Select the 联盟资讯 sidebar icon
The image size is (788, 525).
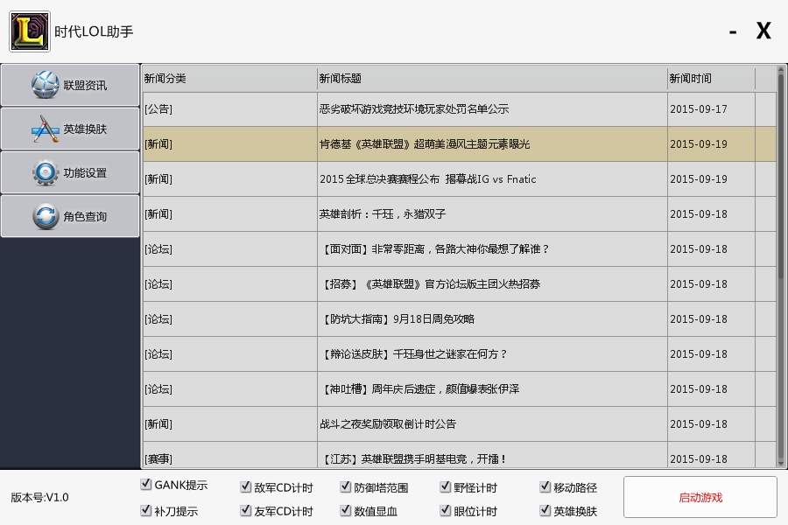[69, 85]
